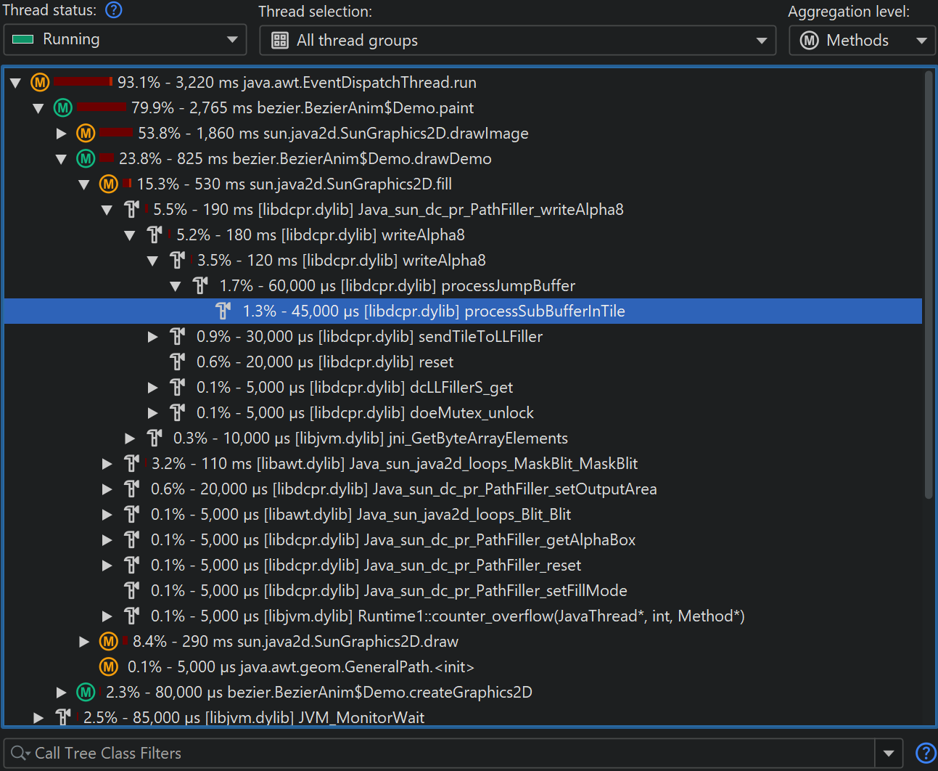The width and height of the screenshot is (938, 771).
Task: Expand the SunGraphics2D.draw node
Action: click(x=84, y=642)
